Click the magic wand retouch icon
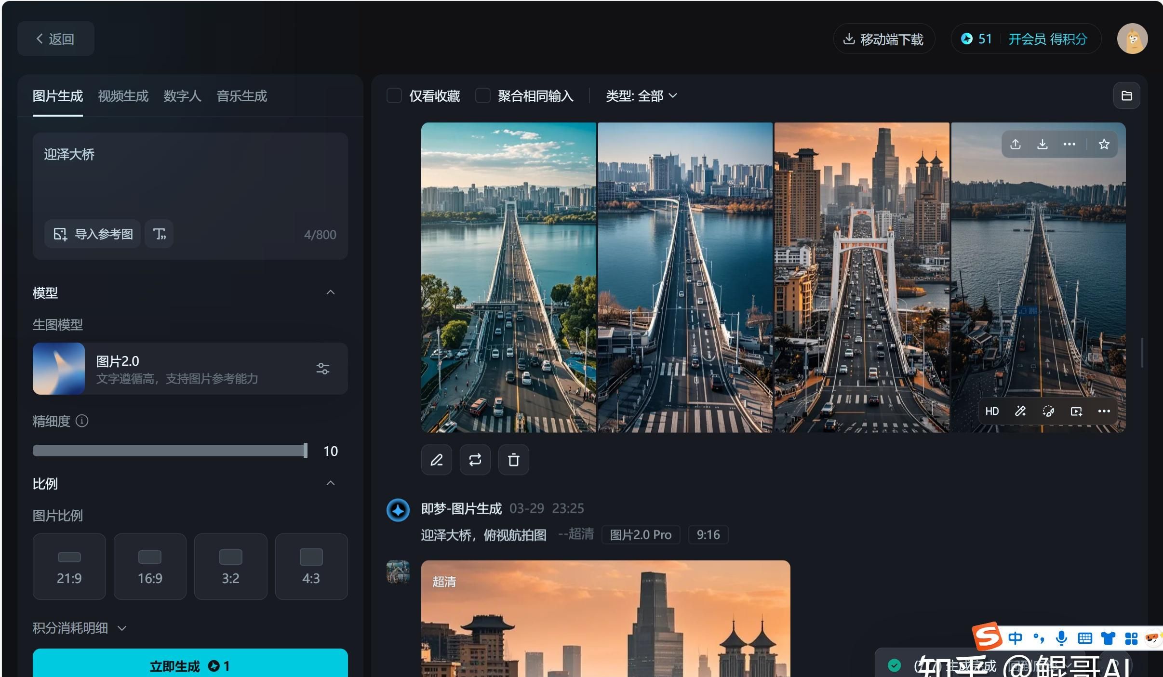This screenshot has width=1163, height=677. 1020,412
